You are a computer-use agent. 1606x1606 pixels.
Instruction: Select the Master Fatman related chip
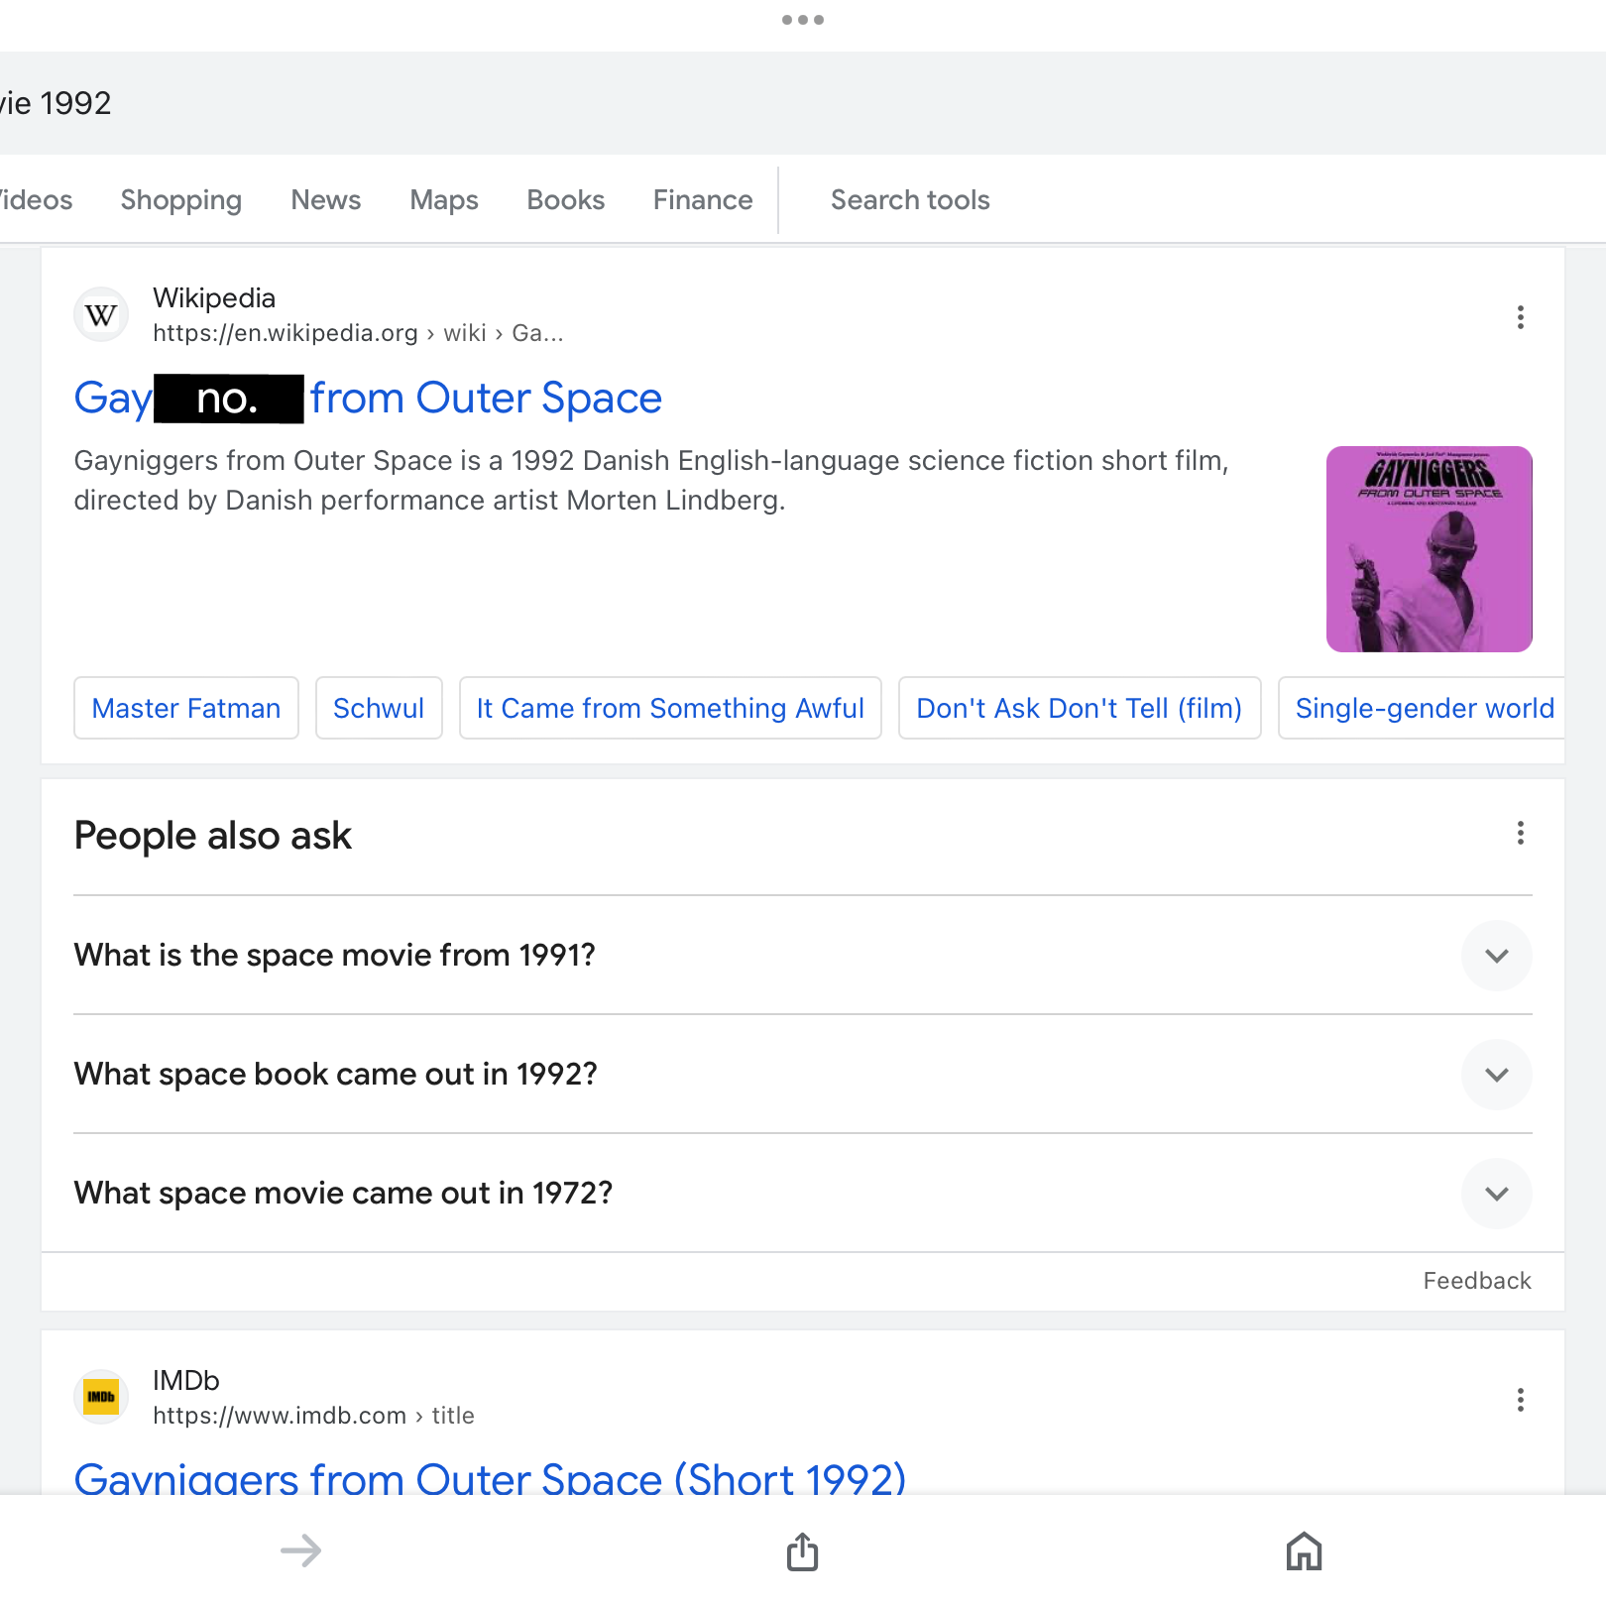pos(186,708)
